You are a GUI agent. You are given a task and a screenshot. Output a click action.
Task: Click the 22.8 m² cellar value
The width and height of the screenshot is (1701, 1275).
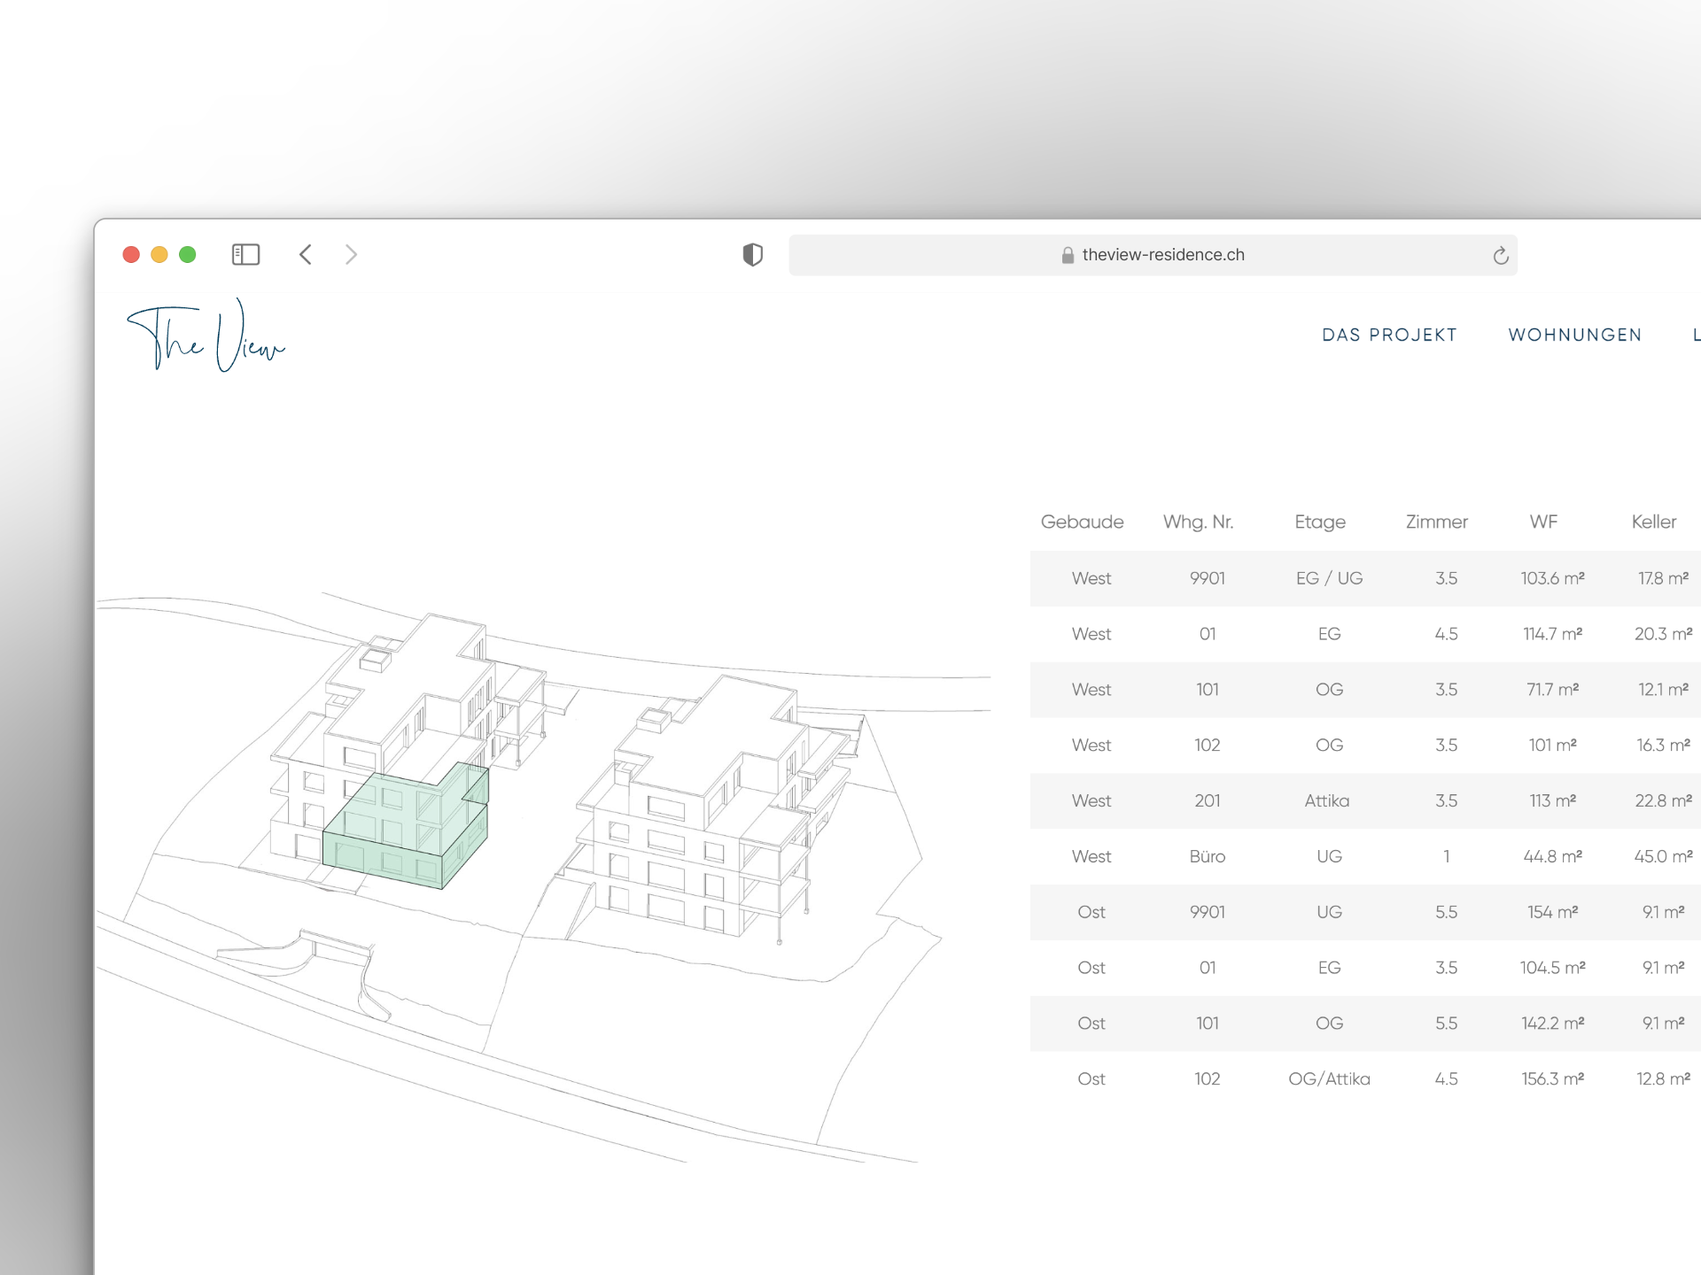point(1663,801)
